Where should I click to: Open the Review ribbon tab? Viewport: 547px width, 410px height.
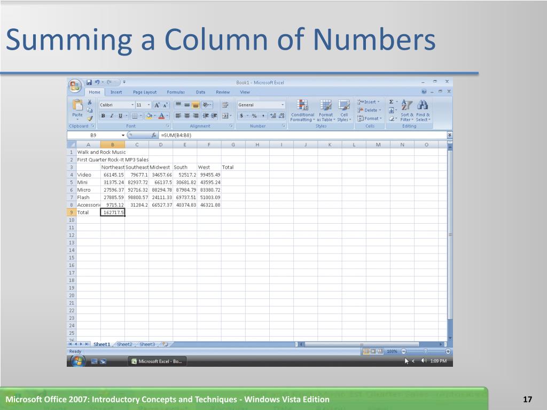point(223,92)
